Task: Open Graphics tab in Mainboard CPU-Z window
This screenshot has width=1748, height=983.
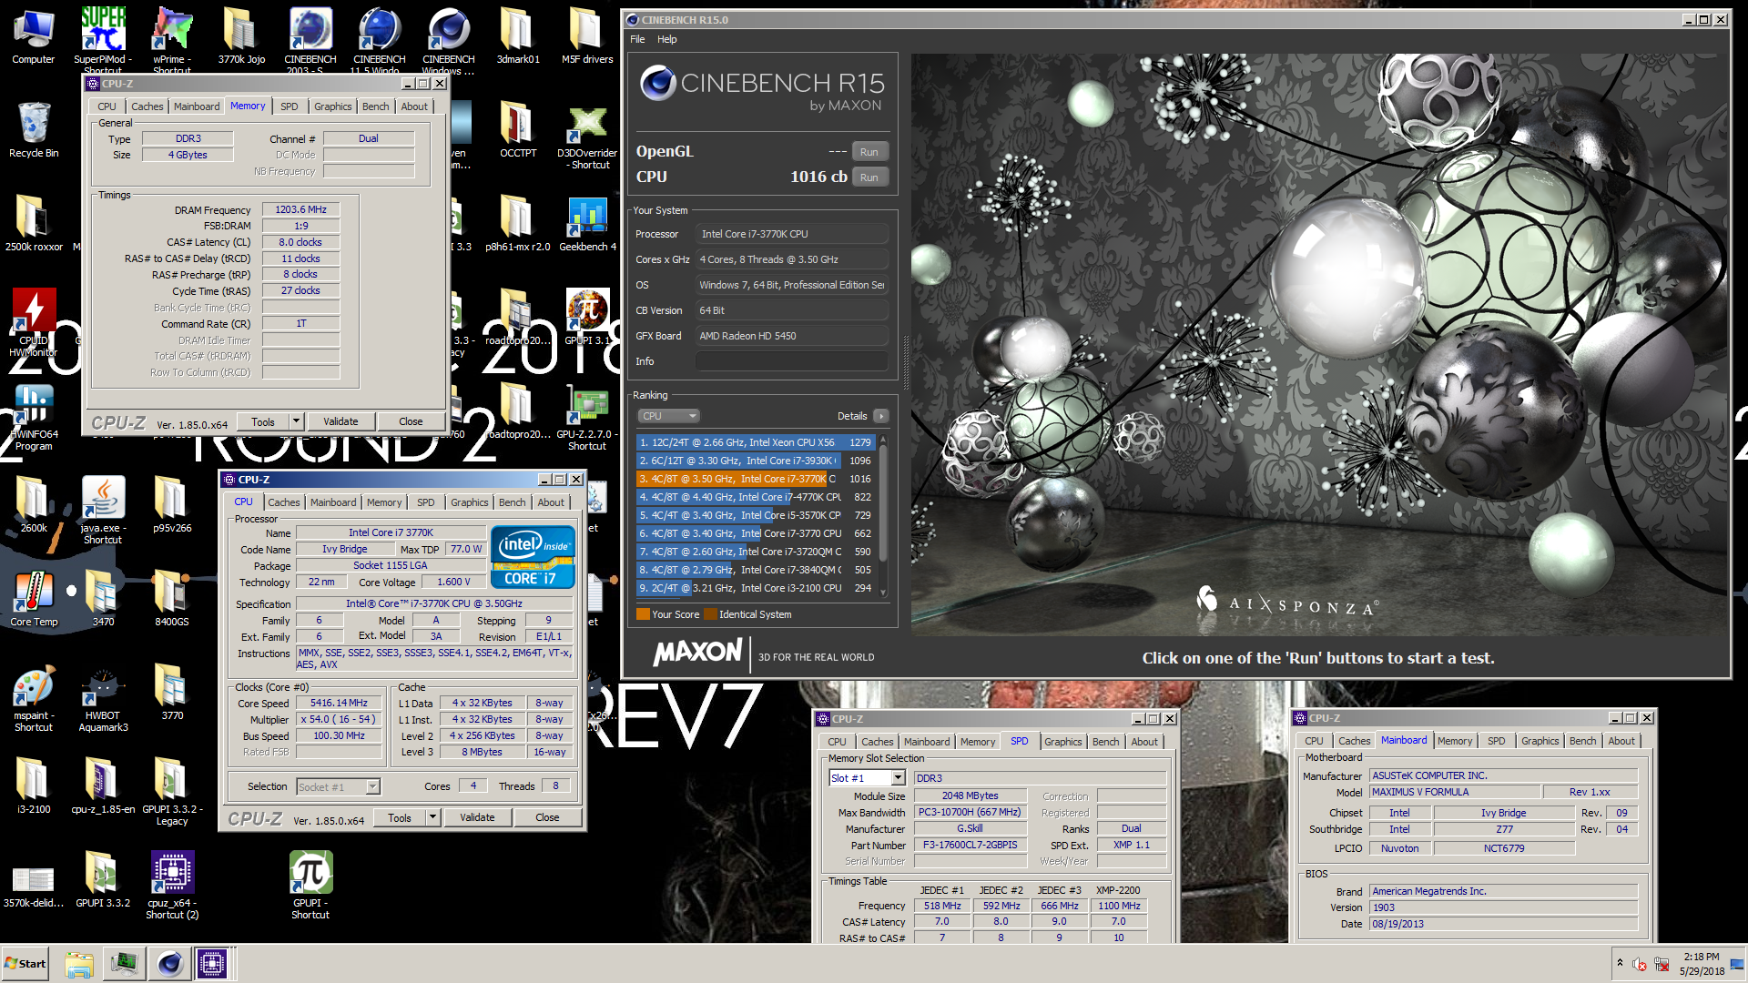Action: pos(1540,741)
